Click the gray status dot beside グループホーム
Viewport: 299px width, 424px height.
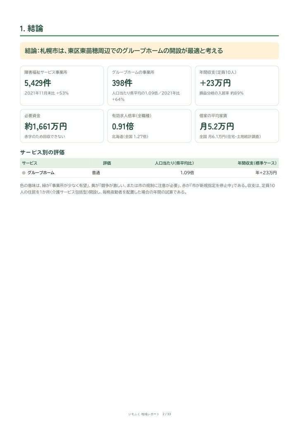[24, 173]
